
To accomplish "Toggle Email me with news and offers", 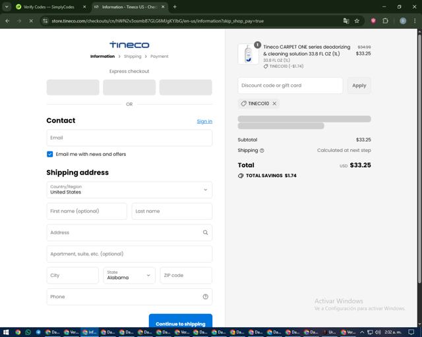I will click(50, 154).
